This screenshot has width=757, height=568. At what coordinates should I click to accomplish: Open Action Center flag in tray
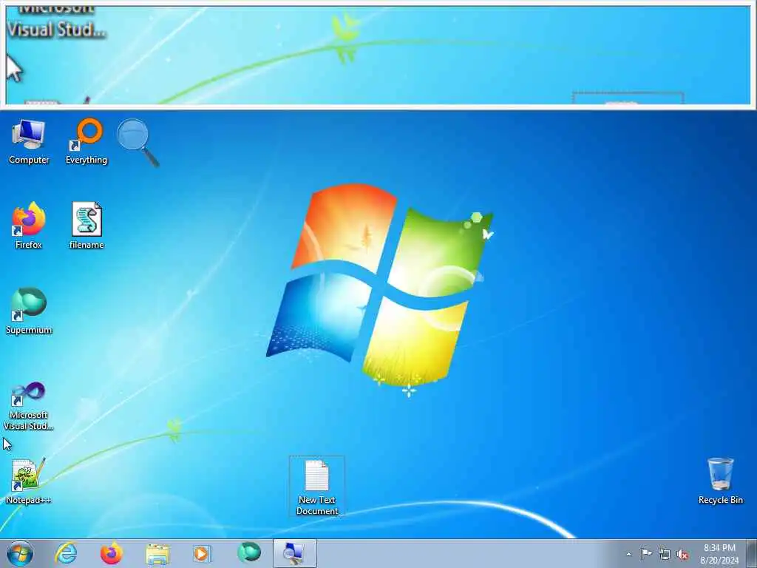tap(646, 554)
